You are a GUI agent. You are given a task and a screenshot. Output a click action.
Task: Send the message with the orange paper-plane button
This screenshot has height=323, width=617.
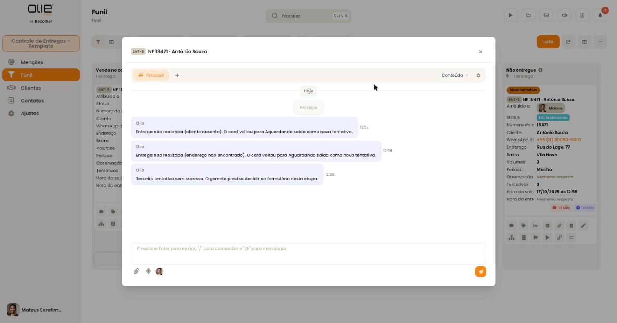481,272
